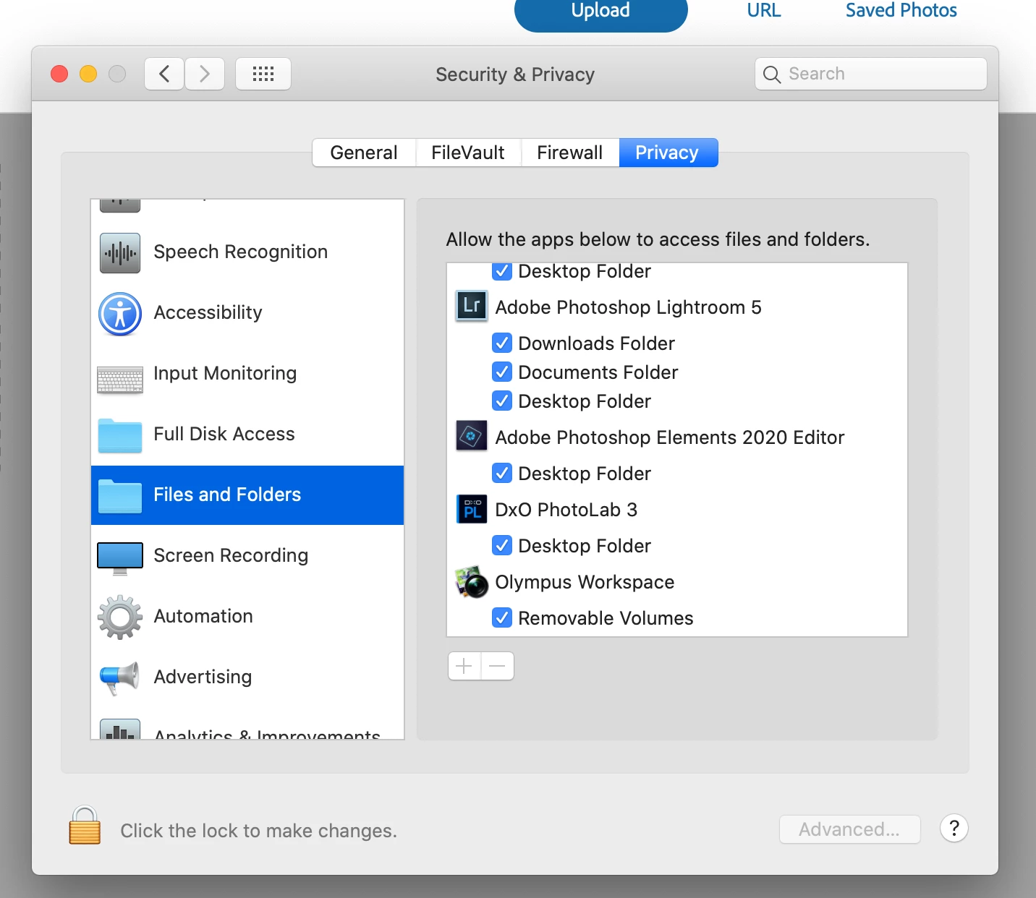The width and height of the screenshot is (1036, 898).
Task: Select Automation label in sidebar
Action: click(203, 616)
